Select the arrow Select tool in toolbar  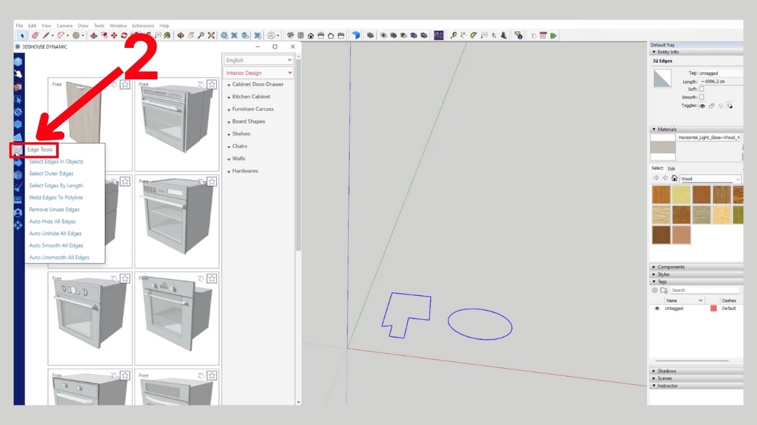coord(23,36)
